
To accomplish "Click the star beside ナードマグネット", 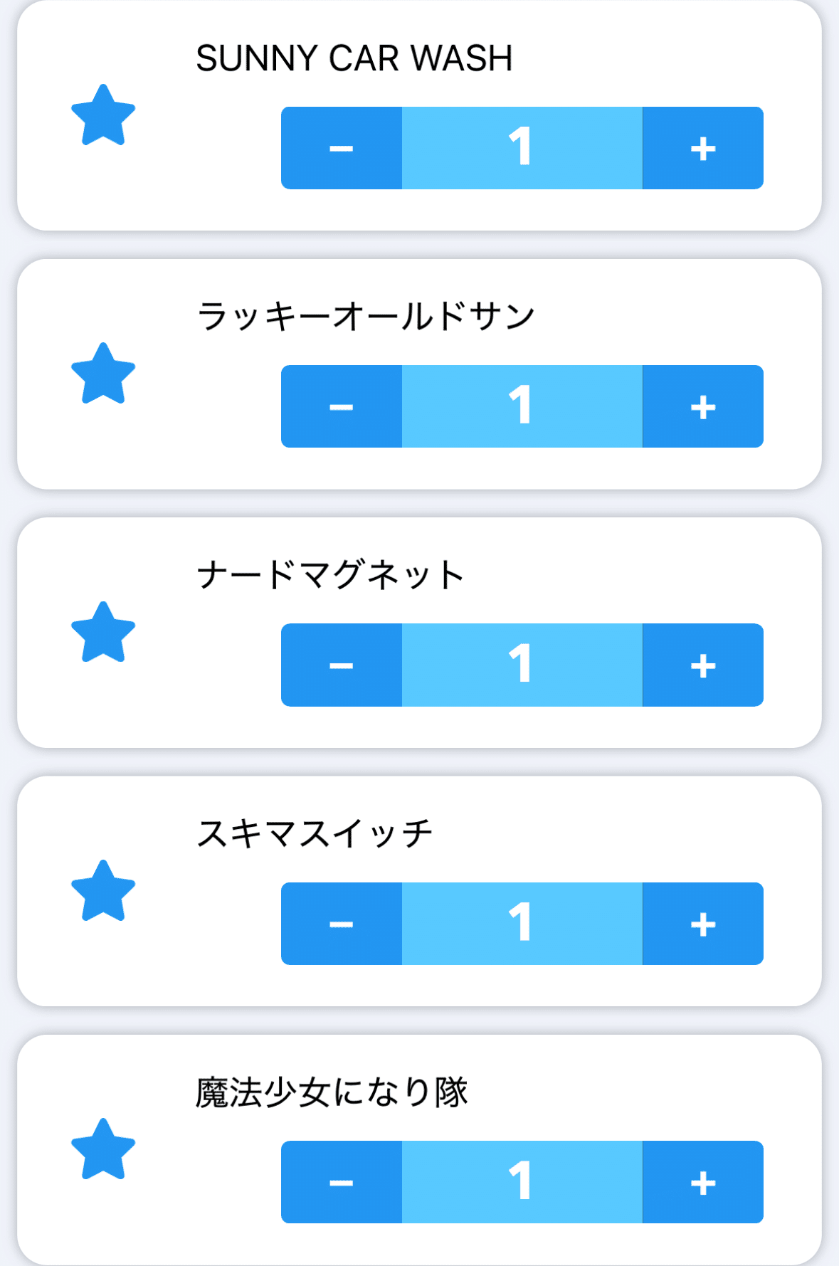I will click(103, 633).
